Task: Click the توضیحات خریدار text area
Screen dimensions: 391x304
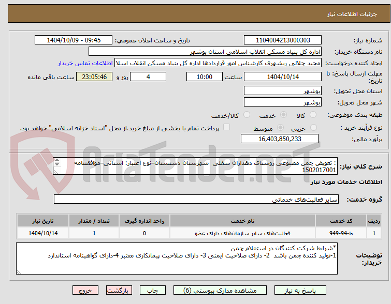Action: (x=177, y=259)
